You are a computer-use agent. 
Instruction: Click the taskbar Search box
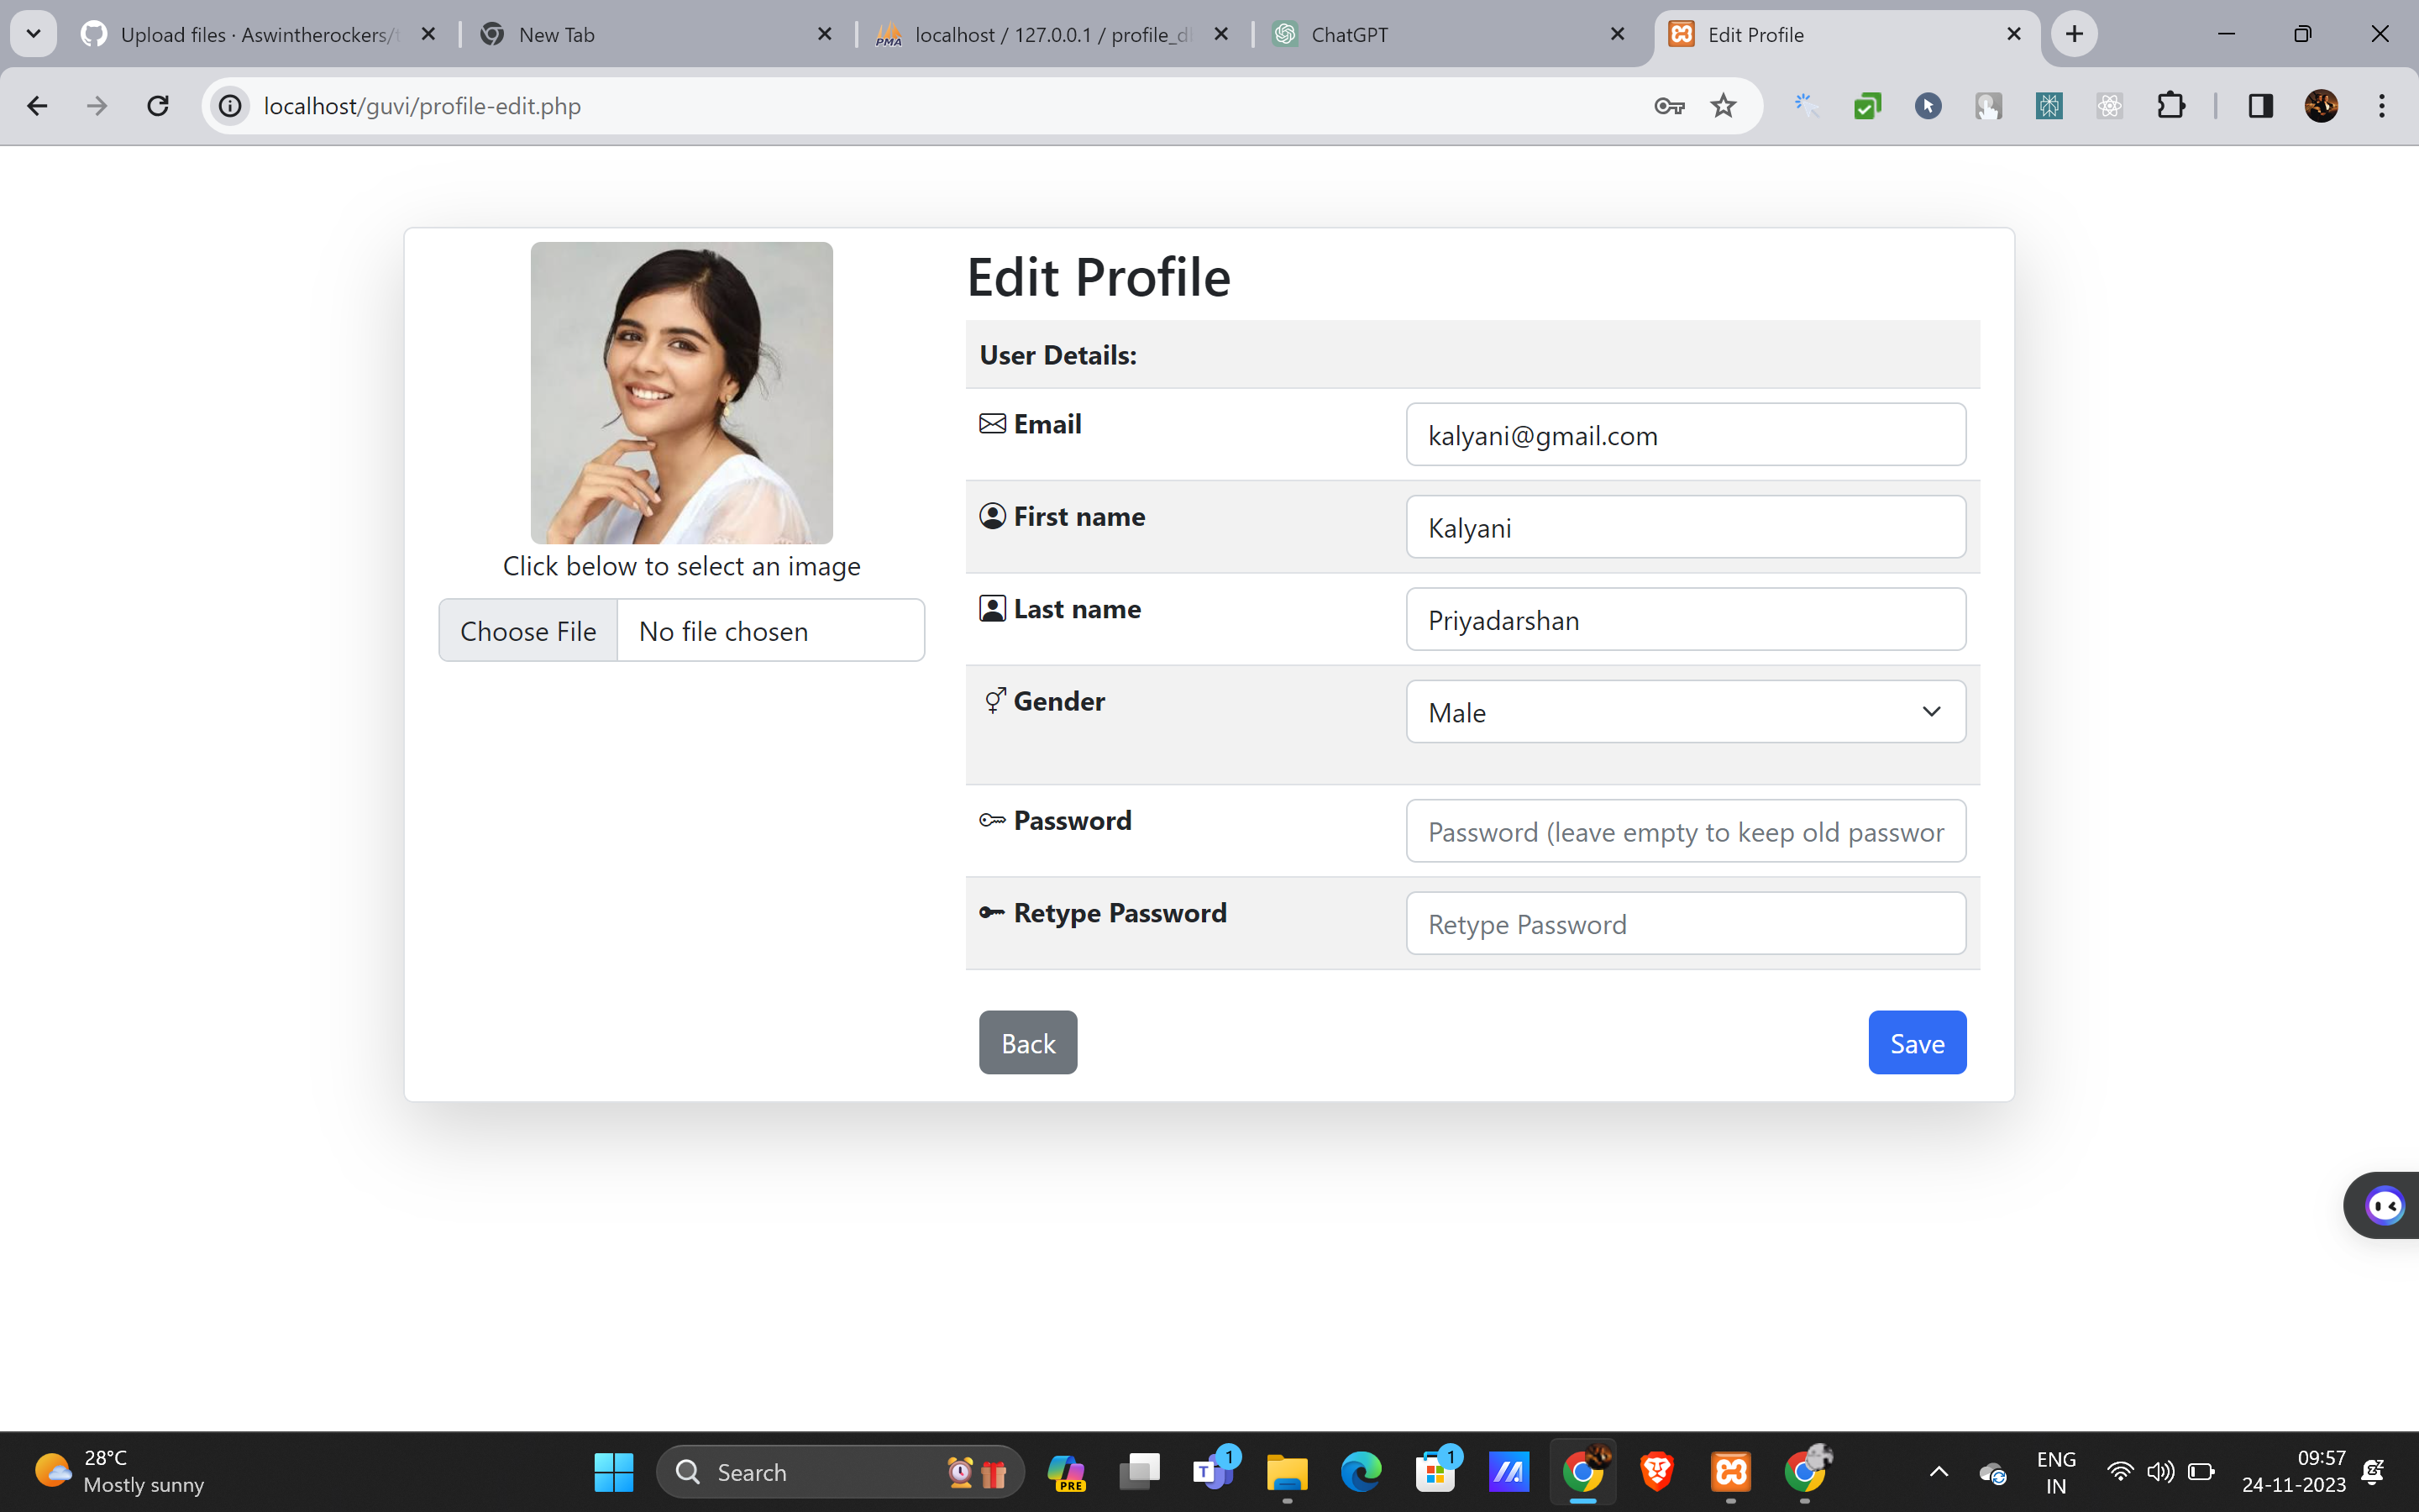click(840, 1472)
